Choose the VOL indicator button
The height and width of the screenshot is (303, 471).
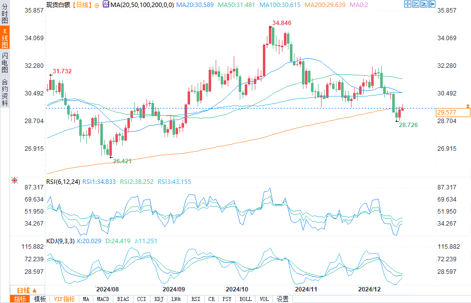coord(264,299)
